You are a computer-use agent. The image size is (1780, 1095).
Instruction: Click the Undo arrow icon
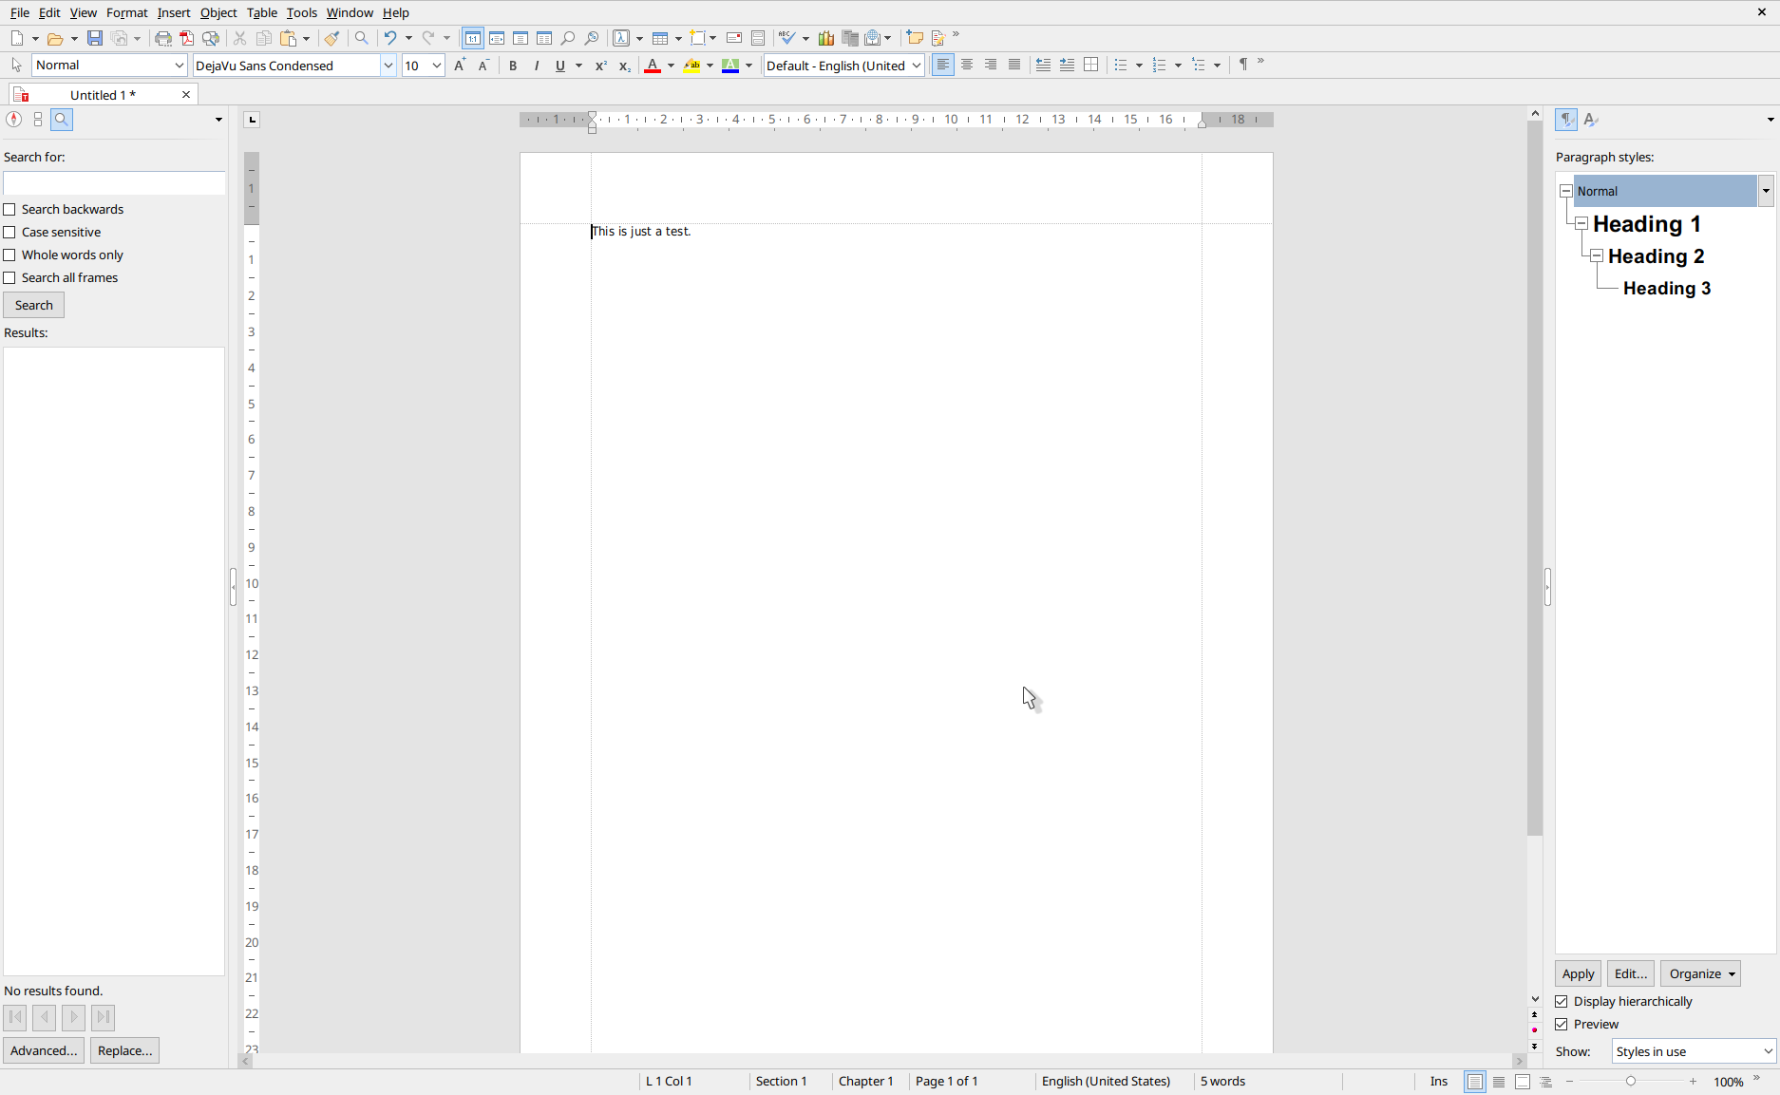coord(389,38)
